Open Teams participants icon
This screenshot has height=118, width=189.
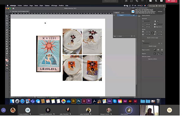(126, 1)
